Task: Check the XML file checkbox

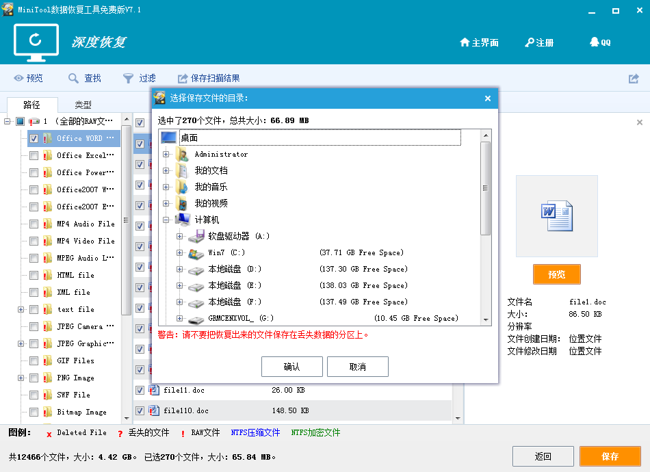Action: coord(34,293)
